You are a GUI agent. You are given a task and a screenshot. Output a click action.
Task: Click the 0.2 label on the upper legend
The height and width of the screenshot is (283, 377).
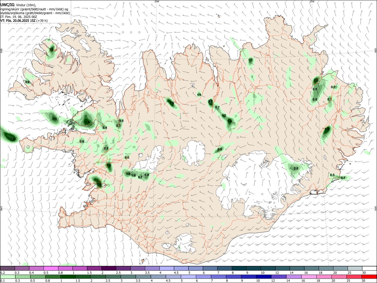pyautogui.click(x=2, y=273)
